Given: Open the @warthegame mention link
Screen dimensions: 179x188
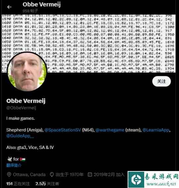Looking at the screenshot, I should coord(110,130).
